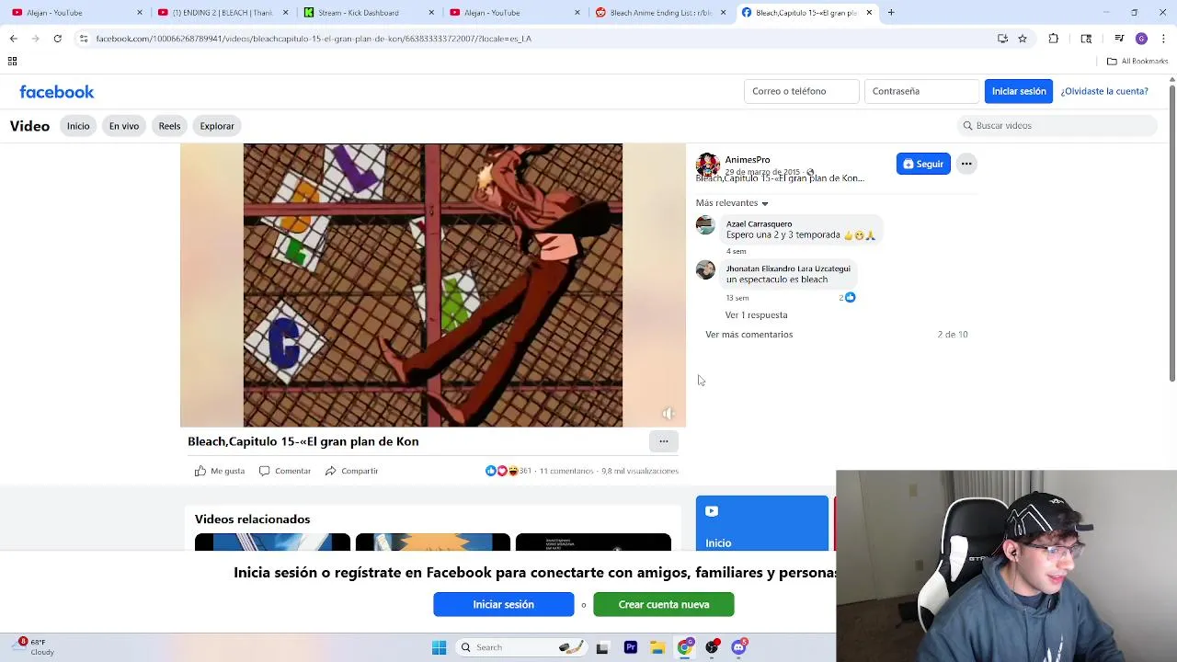
Task: Open the AnimesPro post options three-dot menu
Action: pos(966,164)
